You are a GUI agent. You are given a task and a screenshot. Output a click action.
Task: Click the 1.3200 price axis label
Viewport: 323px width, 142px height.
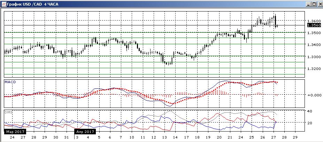[314, 69]
